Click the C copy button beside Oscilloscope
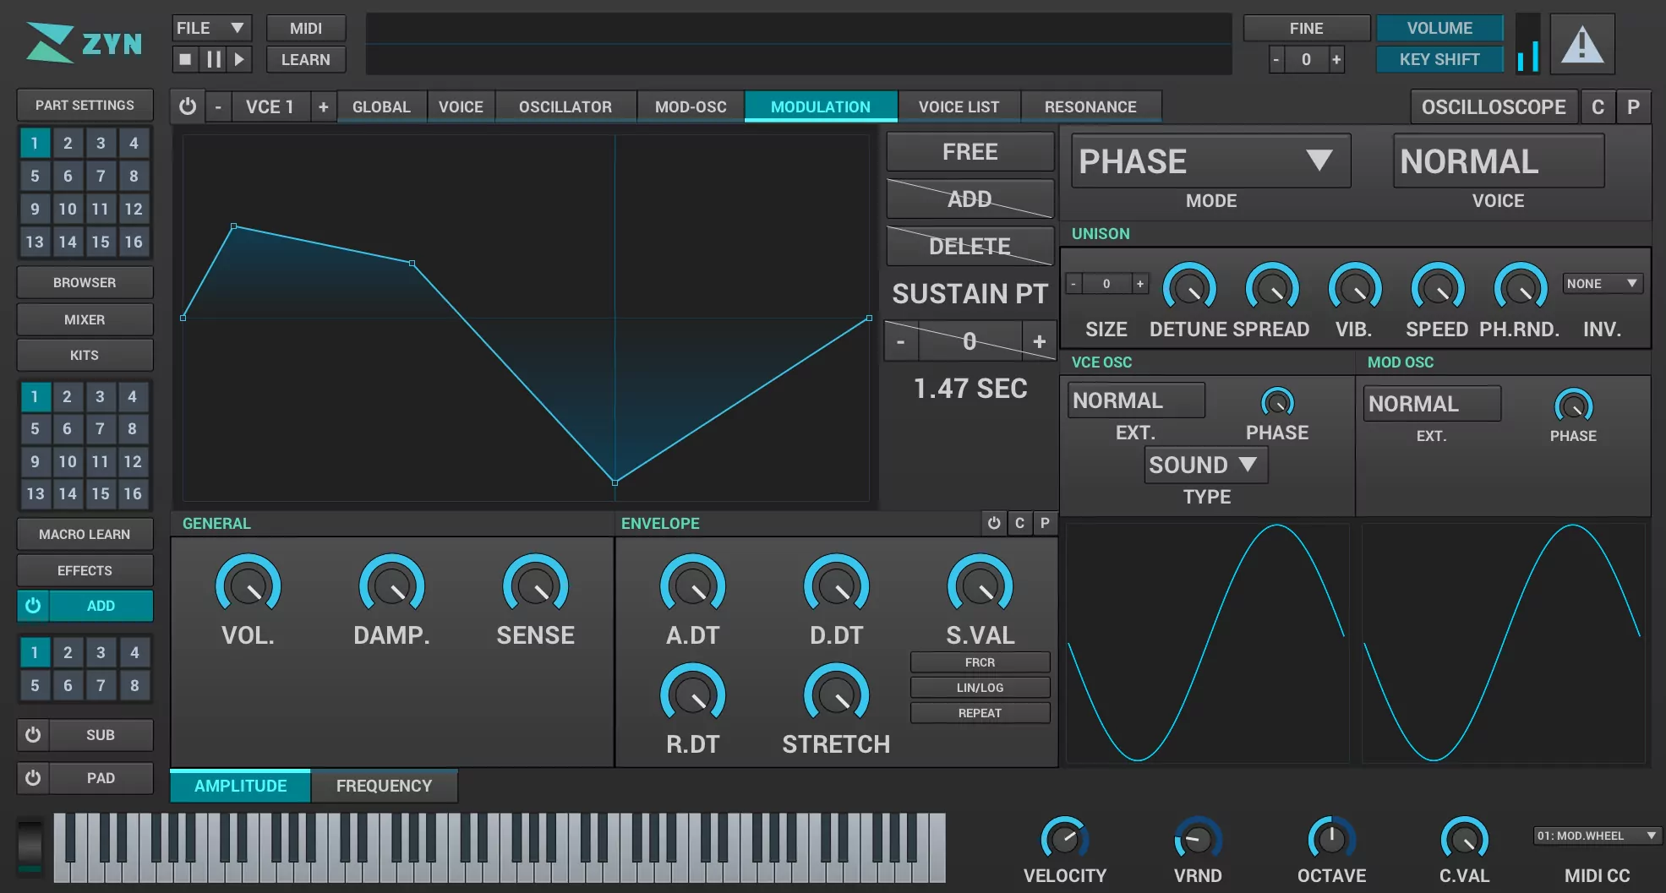The height and width of the screenshot is (893, 1666). 1598,107
